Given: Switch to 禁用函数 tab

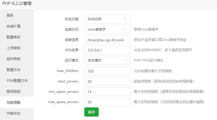Looking at the screenshot, I should [17, 91].
